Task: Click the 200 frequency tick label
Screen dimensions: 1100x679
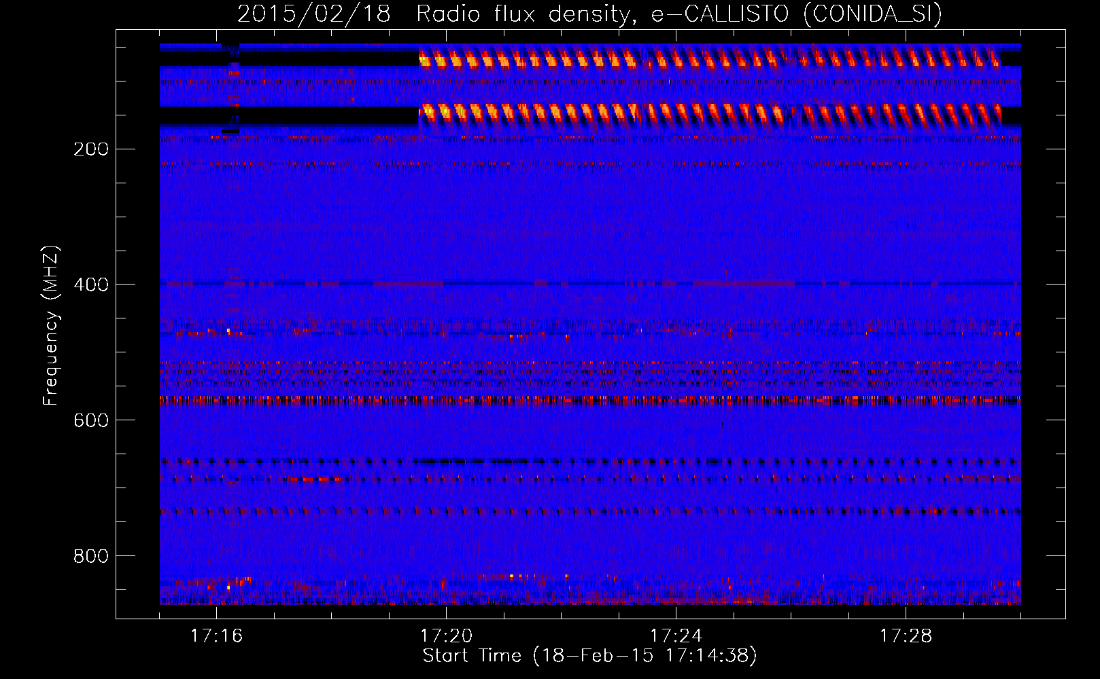Action: pos(91,149)
